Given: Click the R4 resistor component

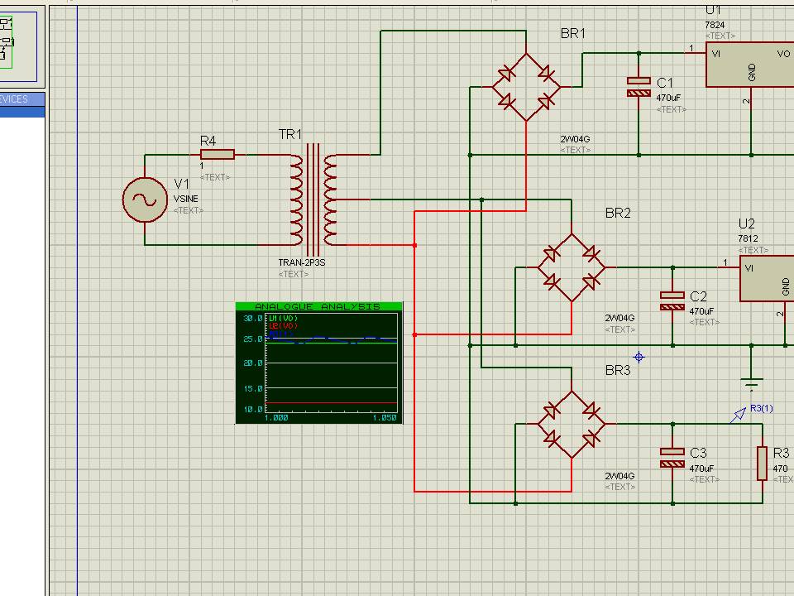Looking at the screenshot, I should pos(218,155).
